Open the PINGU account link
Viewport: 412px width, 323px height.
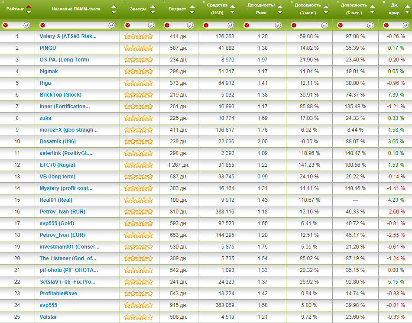[48, 48]
